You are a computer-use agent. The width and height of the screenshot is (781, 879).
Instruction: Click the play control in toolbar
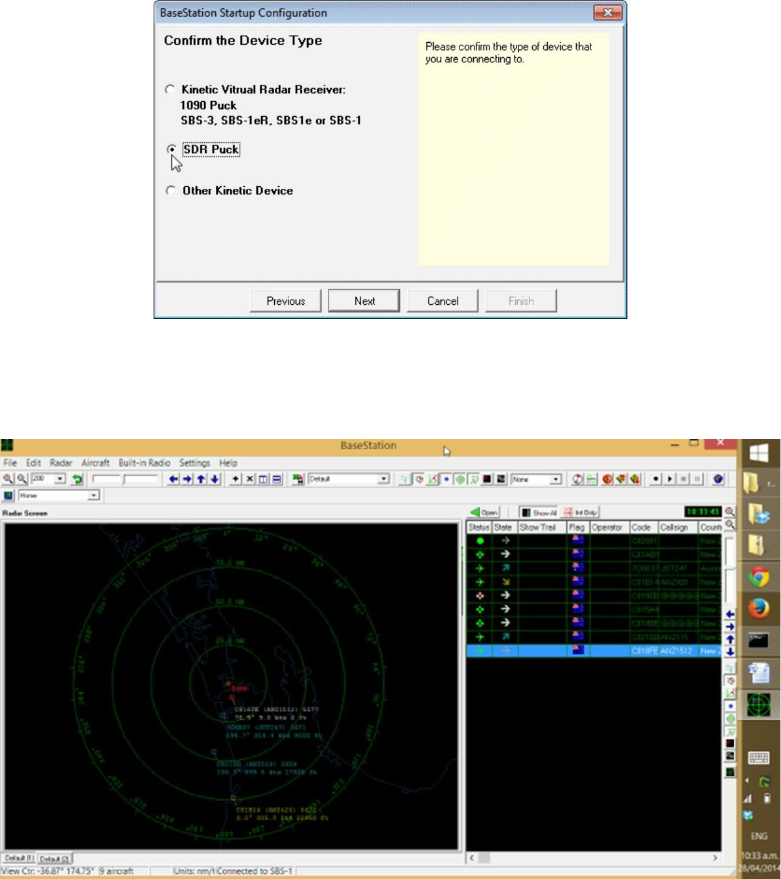(670, 479)
